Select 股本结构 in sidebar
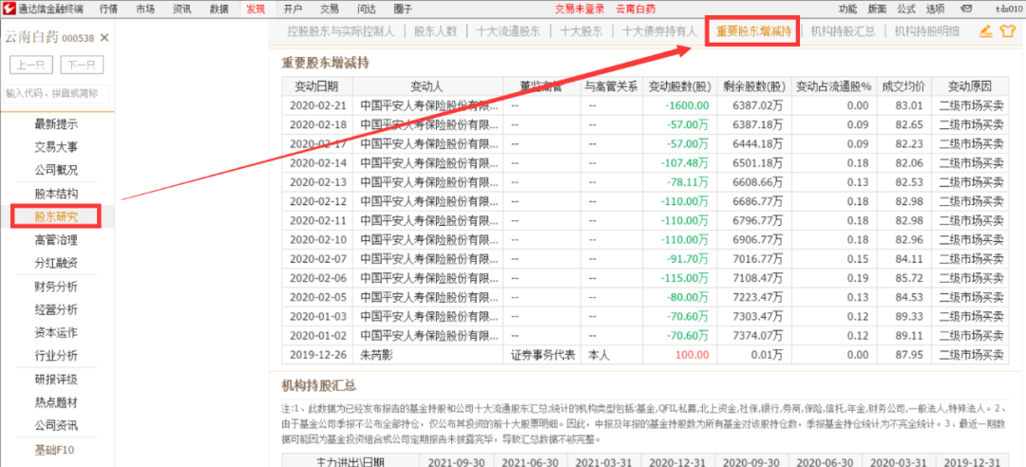This screenshot has height=467, width=1026. coord(56,194)
